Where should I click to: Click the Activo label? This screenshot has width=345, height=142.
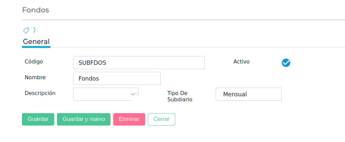[x=241, y=62]
